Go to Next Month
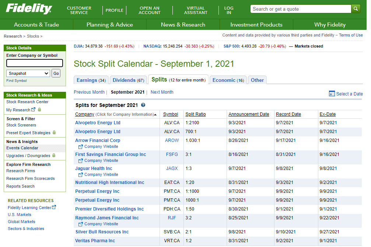371x247 pixels. click(162, 92)
